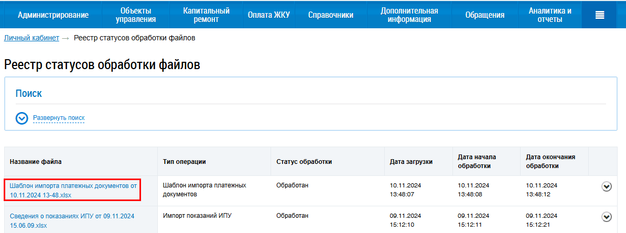Select the "Обращения" menu item
Image resolution: width=626 pixels, height=233 pixels.
pyautogui.click(x=484, y=15)
